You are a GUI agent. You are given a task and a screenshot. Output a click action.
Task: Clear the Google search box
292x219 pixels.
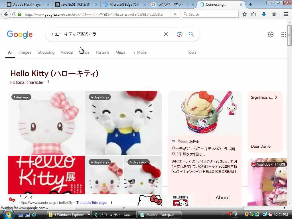pos(166,34)
